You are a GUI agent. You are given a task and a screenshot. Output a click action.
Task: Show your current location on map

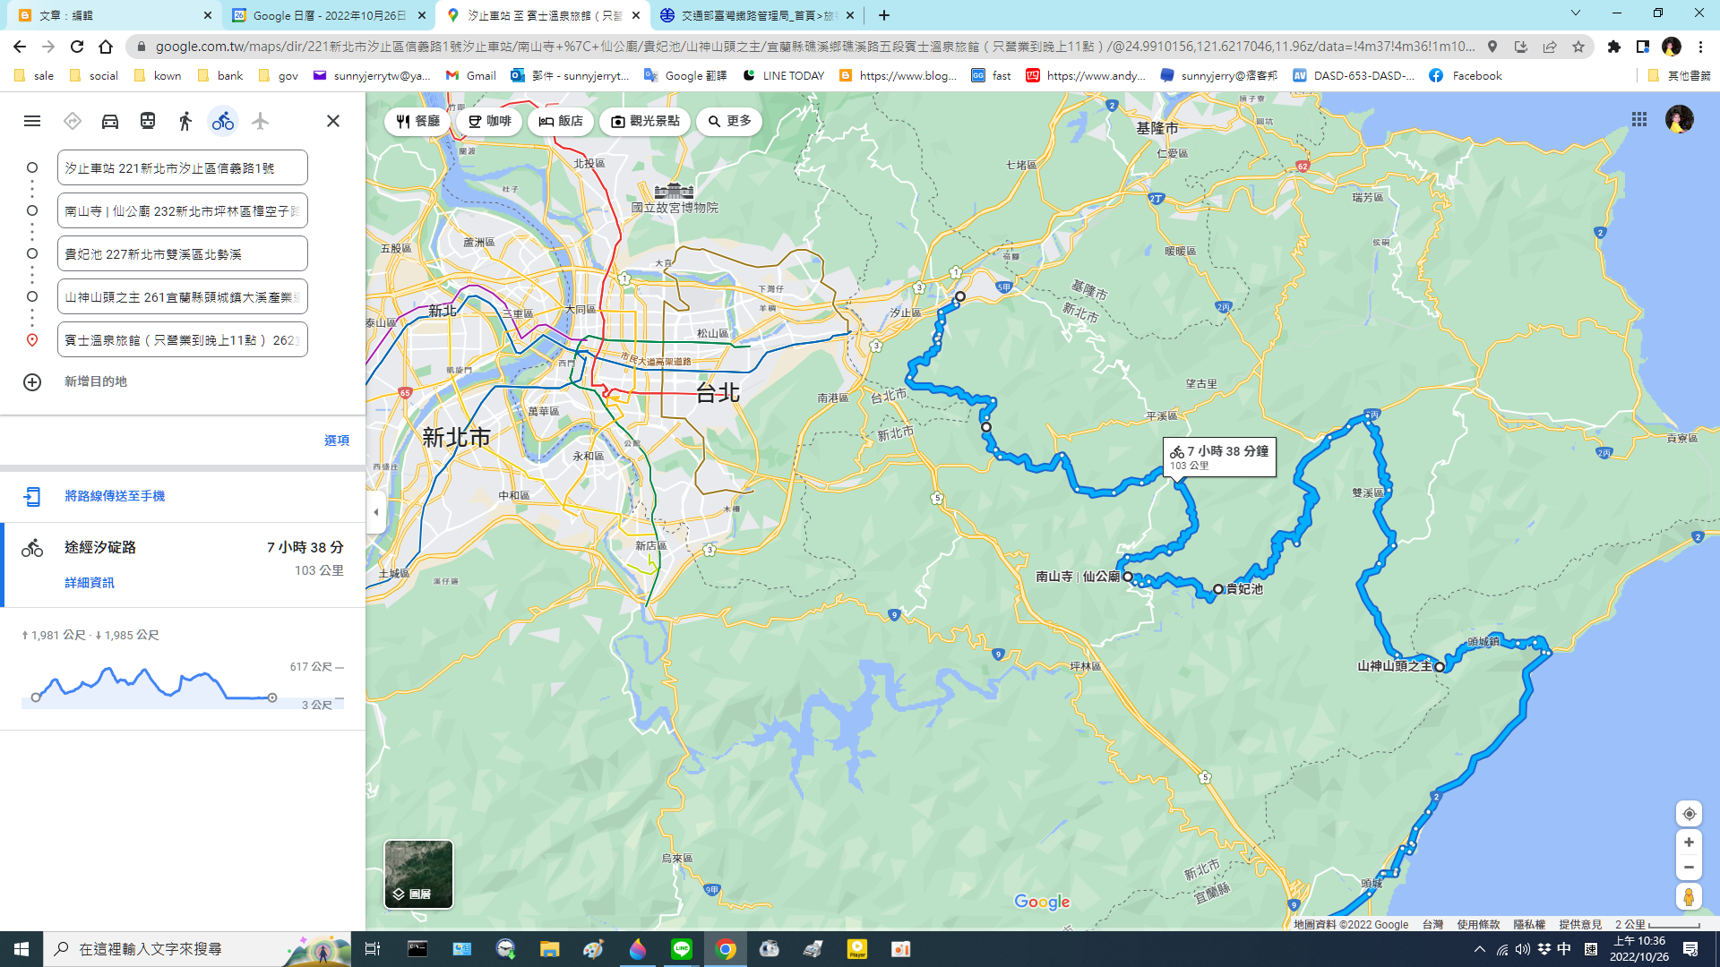point(1688,814)
